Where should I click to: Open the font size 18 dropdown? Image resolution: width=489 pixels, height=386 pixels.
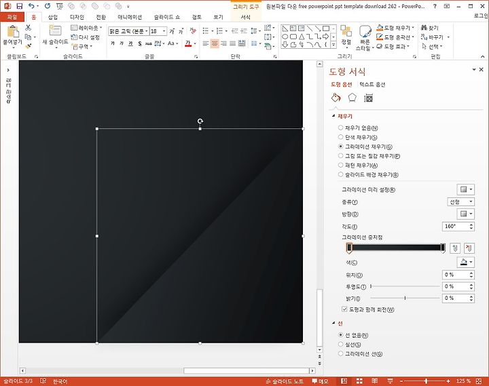click(164, 31)
